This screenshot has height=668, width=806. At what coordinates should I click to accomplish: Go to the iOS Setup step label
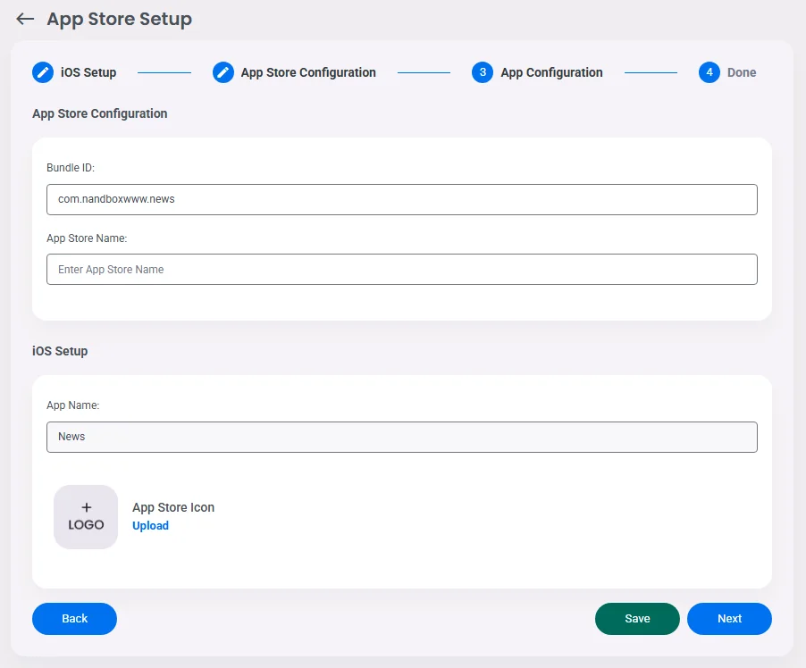[x=88, y=72]
